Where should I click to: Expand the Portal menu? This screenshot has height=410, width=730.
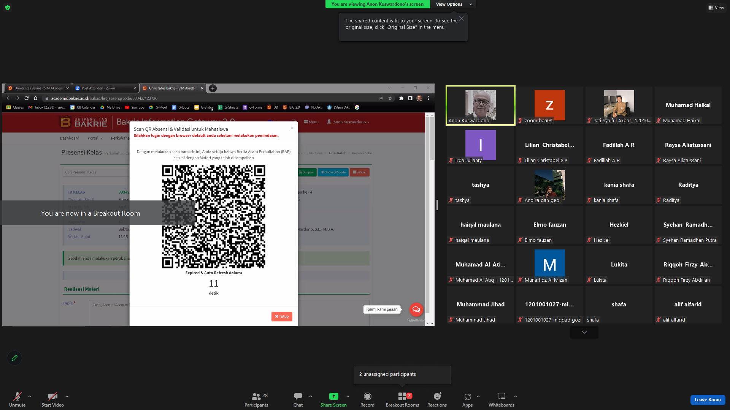tap(95, 138)
